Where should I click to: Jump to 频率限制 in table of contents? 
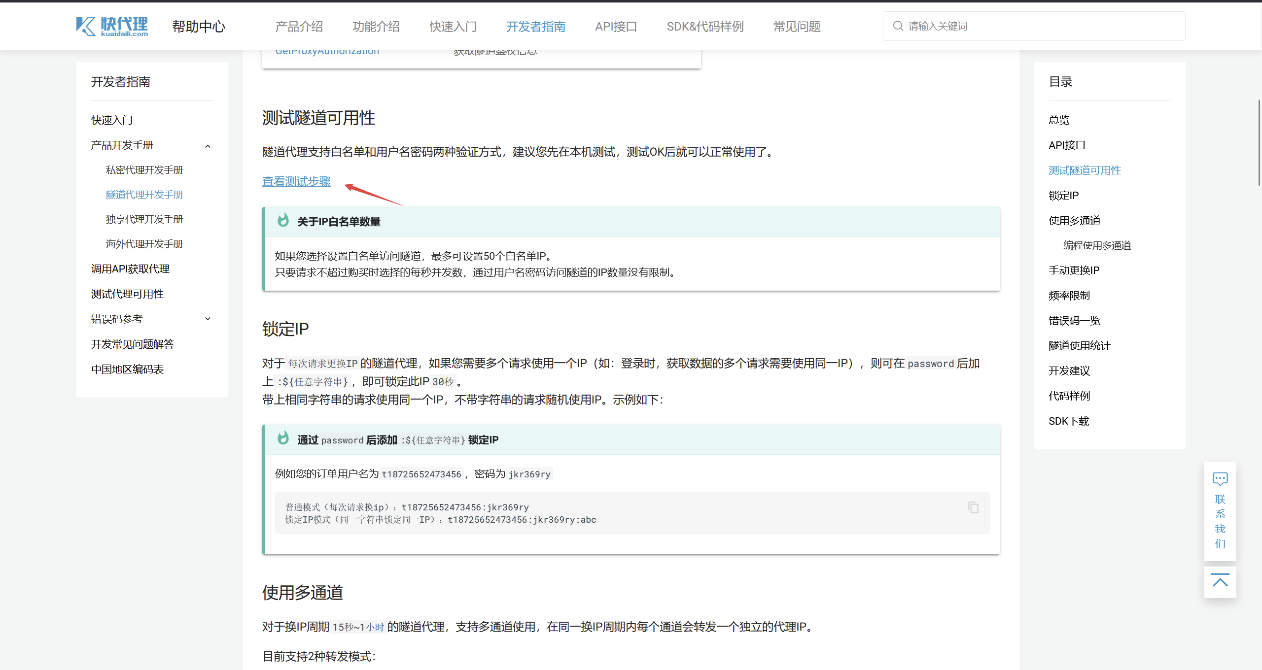pyautogui.click(x=1069, y=296)
